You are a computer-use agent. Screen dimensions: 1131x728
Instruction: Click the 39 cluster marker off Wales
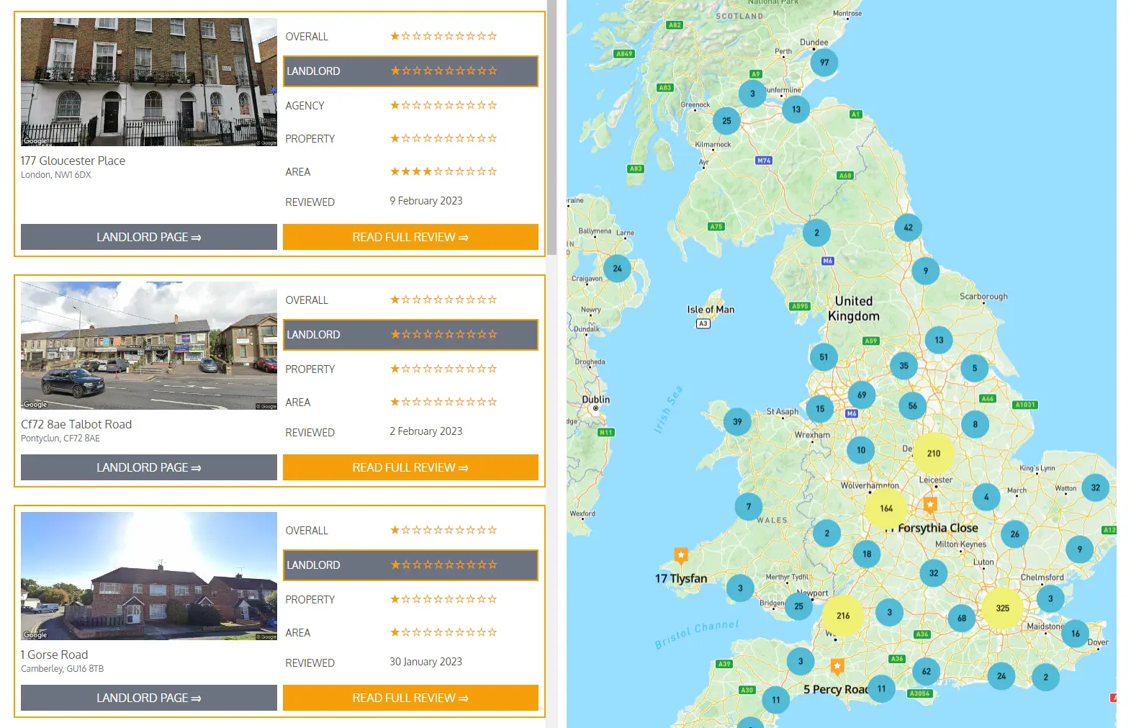(x=737, y=422)
